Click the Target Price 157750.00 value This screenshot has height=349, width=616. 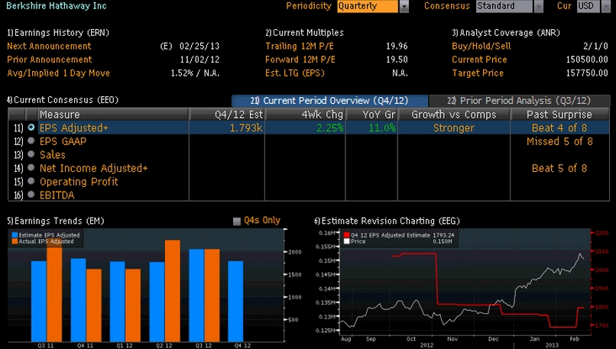587,73
